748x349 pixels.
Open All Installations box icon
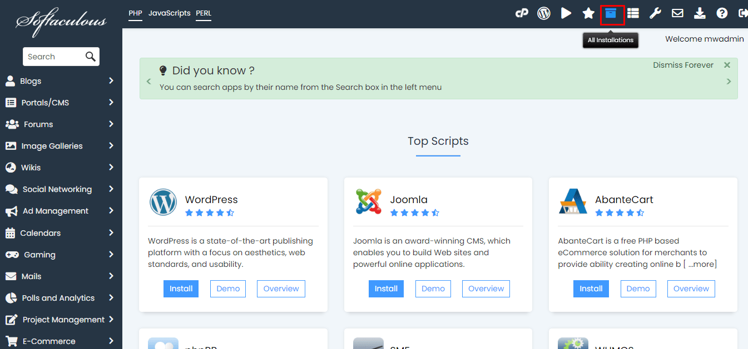tap(611, 13)
